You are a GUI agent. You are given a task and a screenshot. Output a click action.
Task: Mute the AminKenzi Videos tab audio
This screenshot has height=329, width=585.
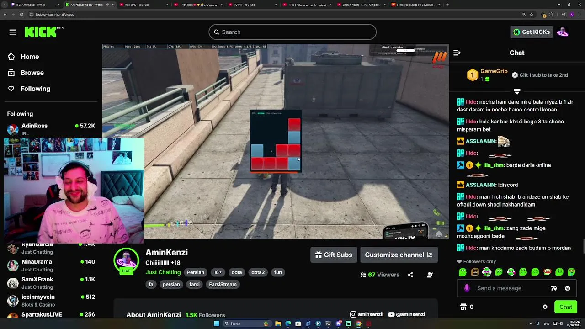tap(107, 5)
